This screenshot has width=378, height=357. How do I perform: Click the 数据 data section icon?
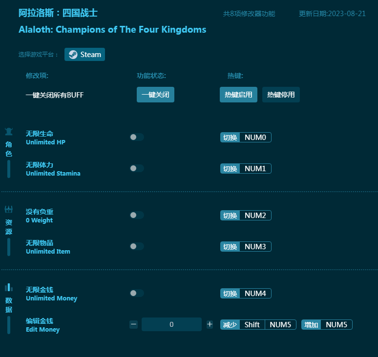click(9, 288)
